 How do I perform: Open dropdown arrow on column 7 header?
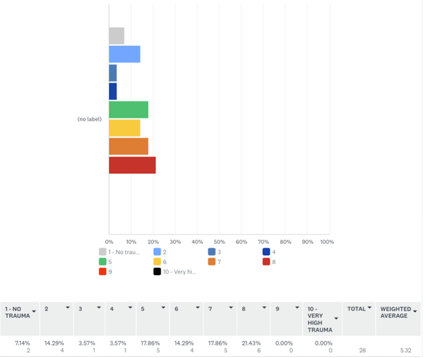coord(231,308)
